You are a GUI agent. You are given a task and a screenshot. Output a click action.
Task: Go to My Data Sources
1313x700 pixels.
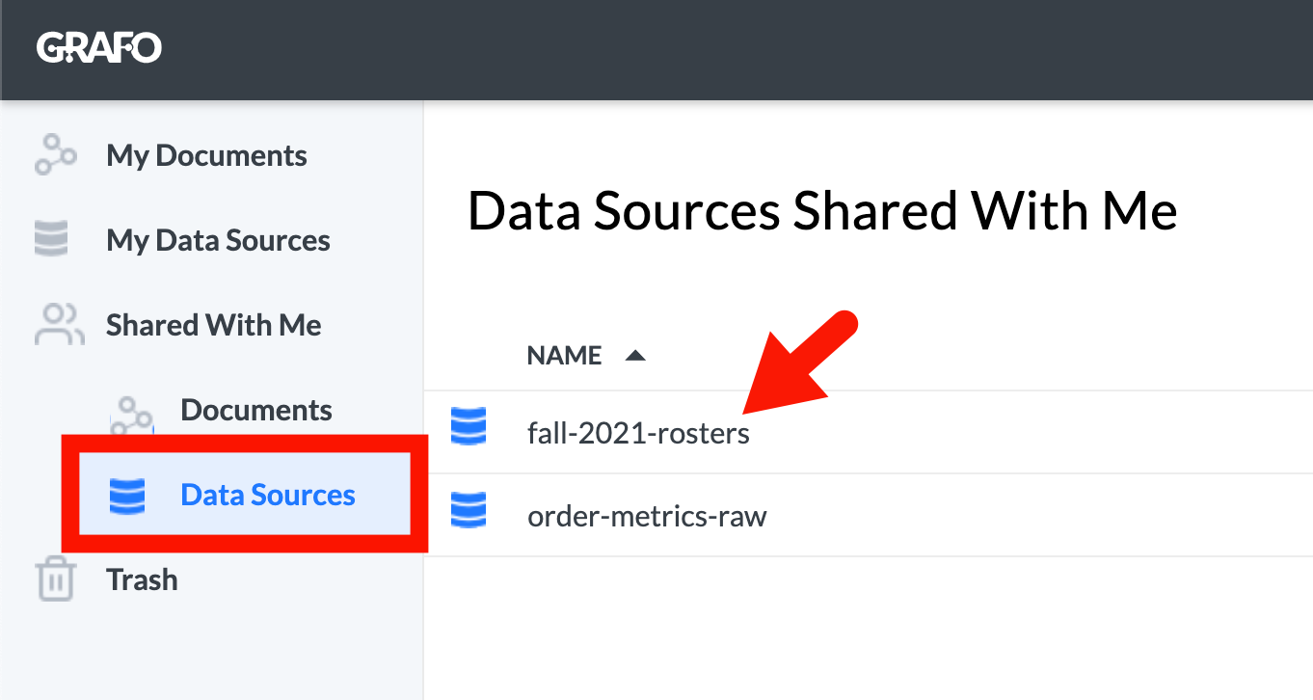[x=218, y=240]
